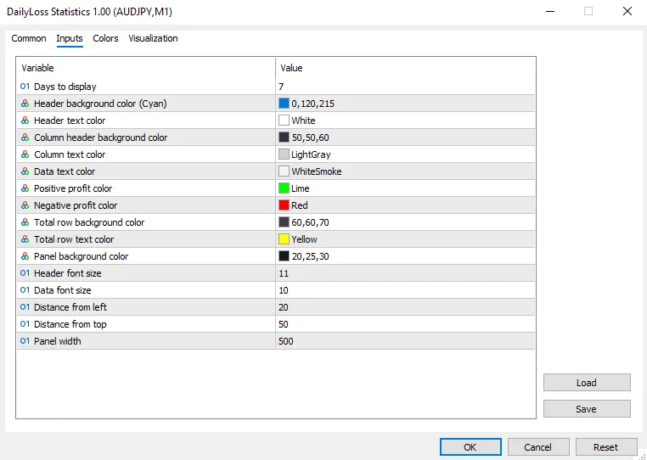This screenshot has width=647, height=460.
Task: Click the color icon beside Total row text color
Action: click(25, 239)
